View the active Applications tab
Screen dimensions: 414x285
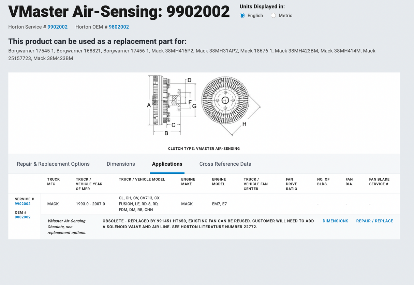coord(167,164)
